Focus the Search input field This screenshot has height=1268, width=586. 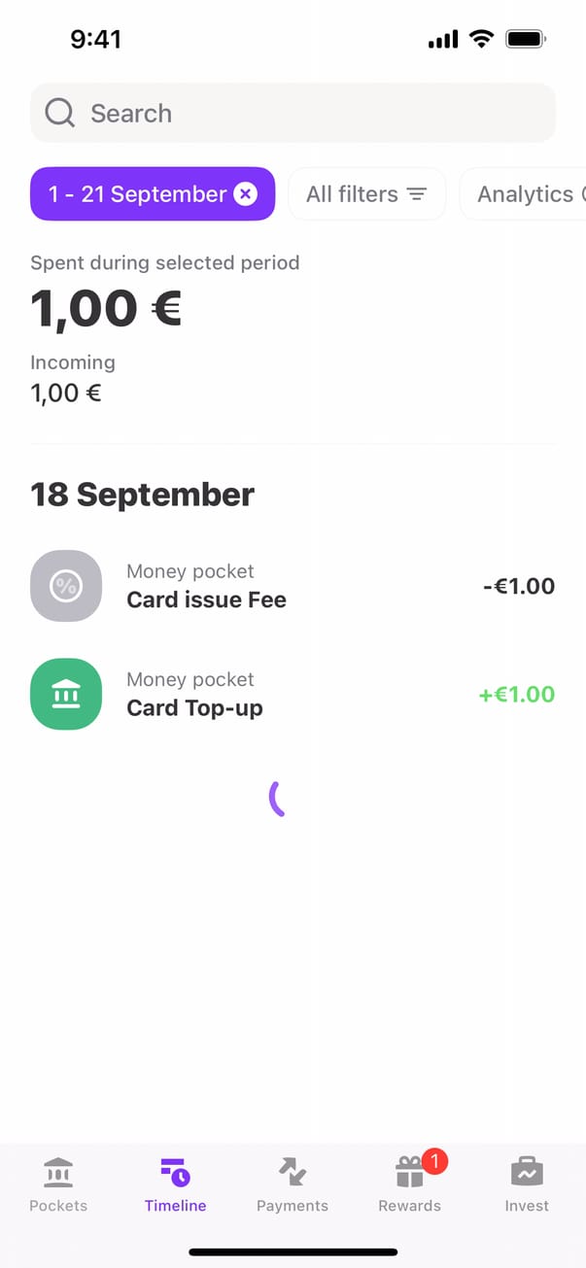point(311,114)
